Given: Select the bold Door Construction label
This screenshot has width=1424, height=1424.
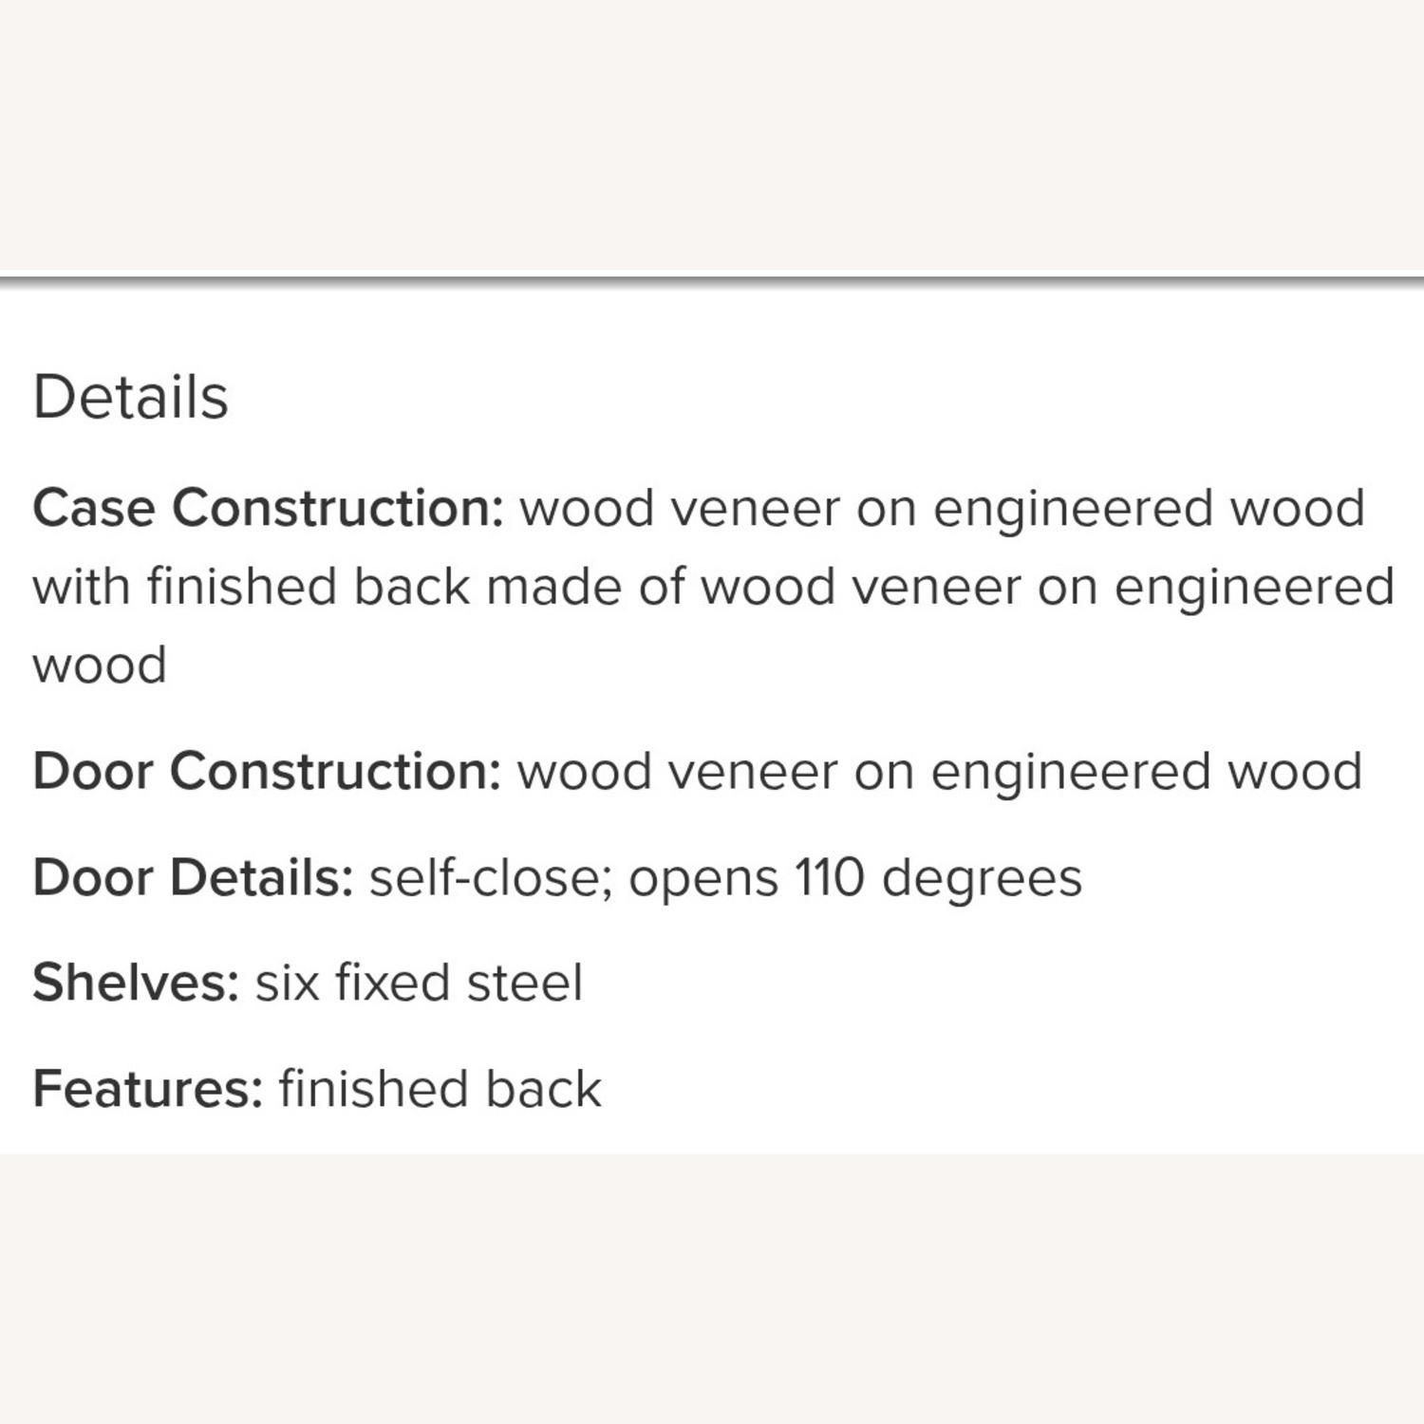Looking at the screenshot, I should coord(267,771).
